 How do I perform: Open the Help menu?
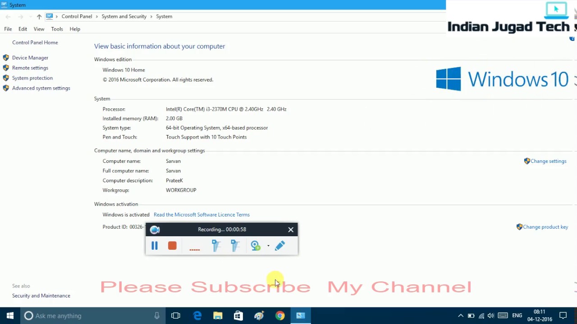pyautogui.click(x=75, y=29)
